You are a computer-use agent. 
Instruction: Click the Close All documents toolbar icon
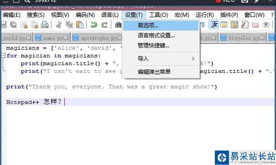coord(34,25)
